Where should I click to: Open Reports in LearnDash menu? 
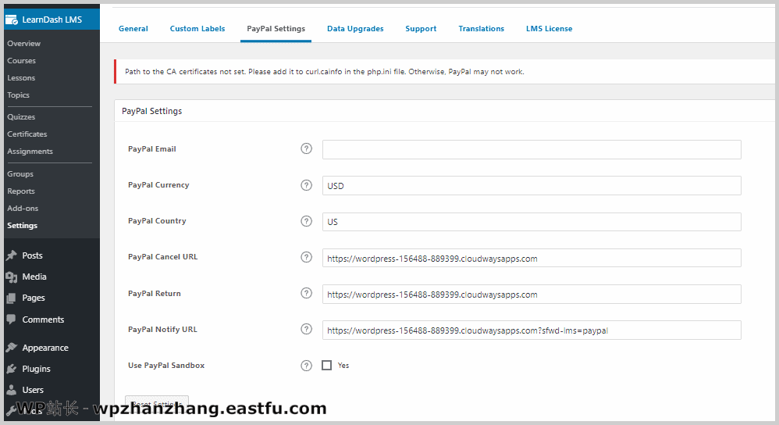[x=21, y=191]
